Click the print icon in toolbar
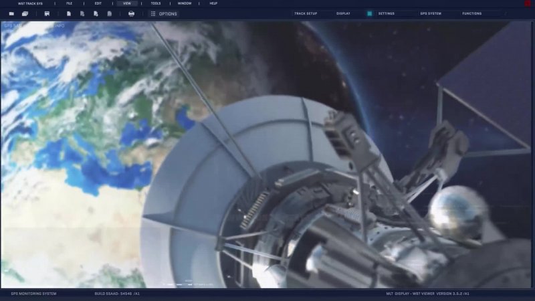 pyautogui.click(x=131, y=13)
